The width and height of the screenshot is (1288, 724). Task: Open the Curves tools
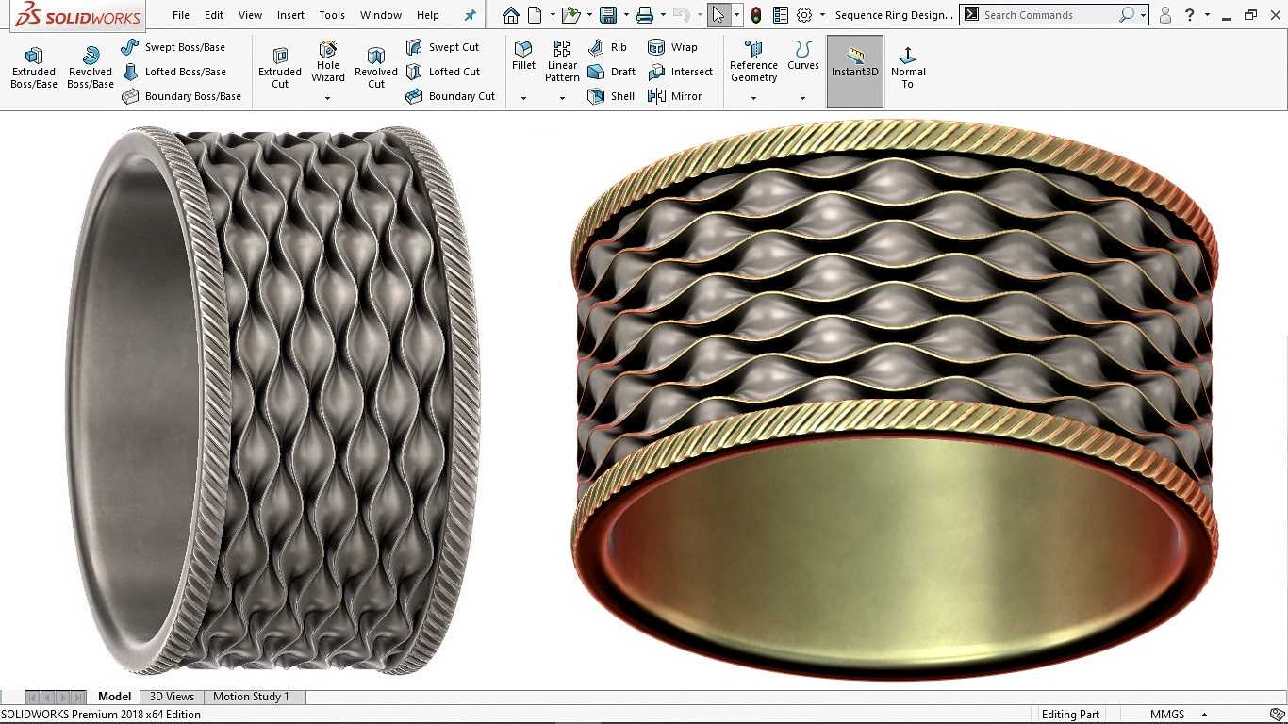pyautogui.click(x=803, y=57)
